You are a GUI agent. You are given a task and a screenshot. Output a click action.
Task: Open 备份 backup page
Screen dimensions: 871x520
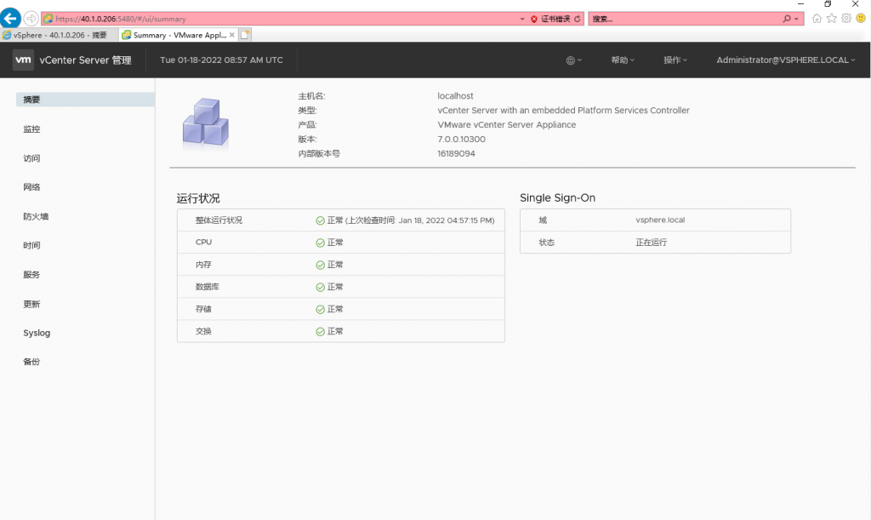click(x=31, y=362)
